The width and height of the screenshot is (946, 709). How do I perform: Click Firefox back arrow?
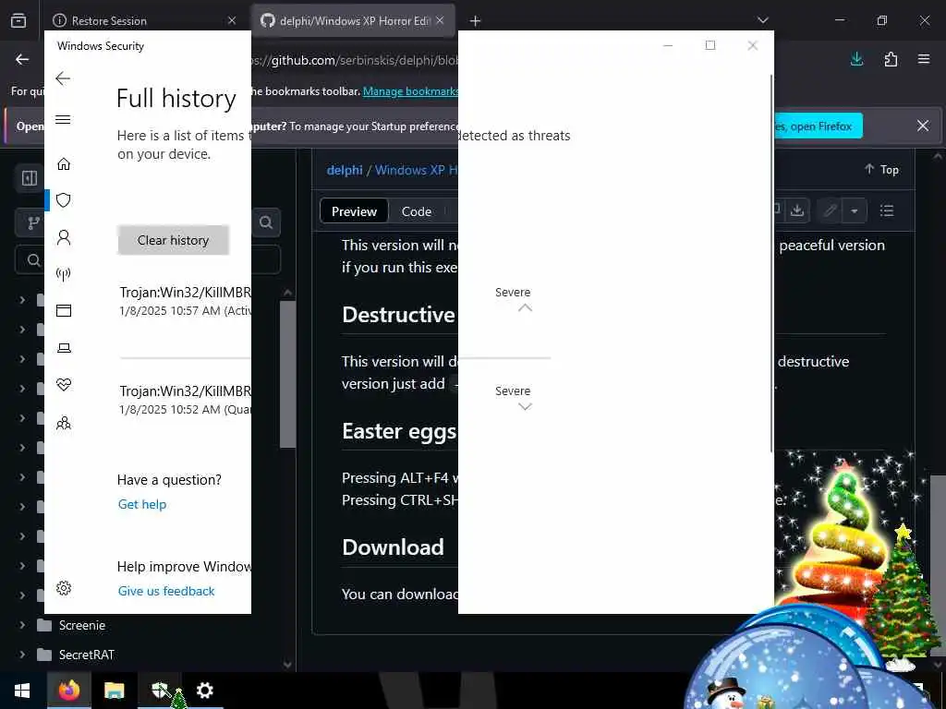[22, 59]
